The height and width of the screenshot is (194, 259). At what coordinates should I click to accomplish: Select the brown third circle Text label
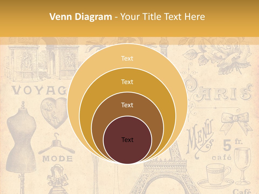coord(127,105)
